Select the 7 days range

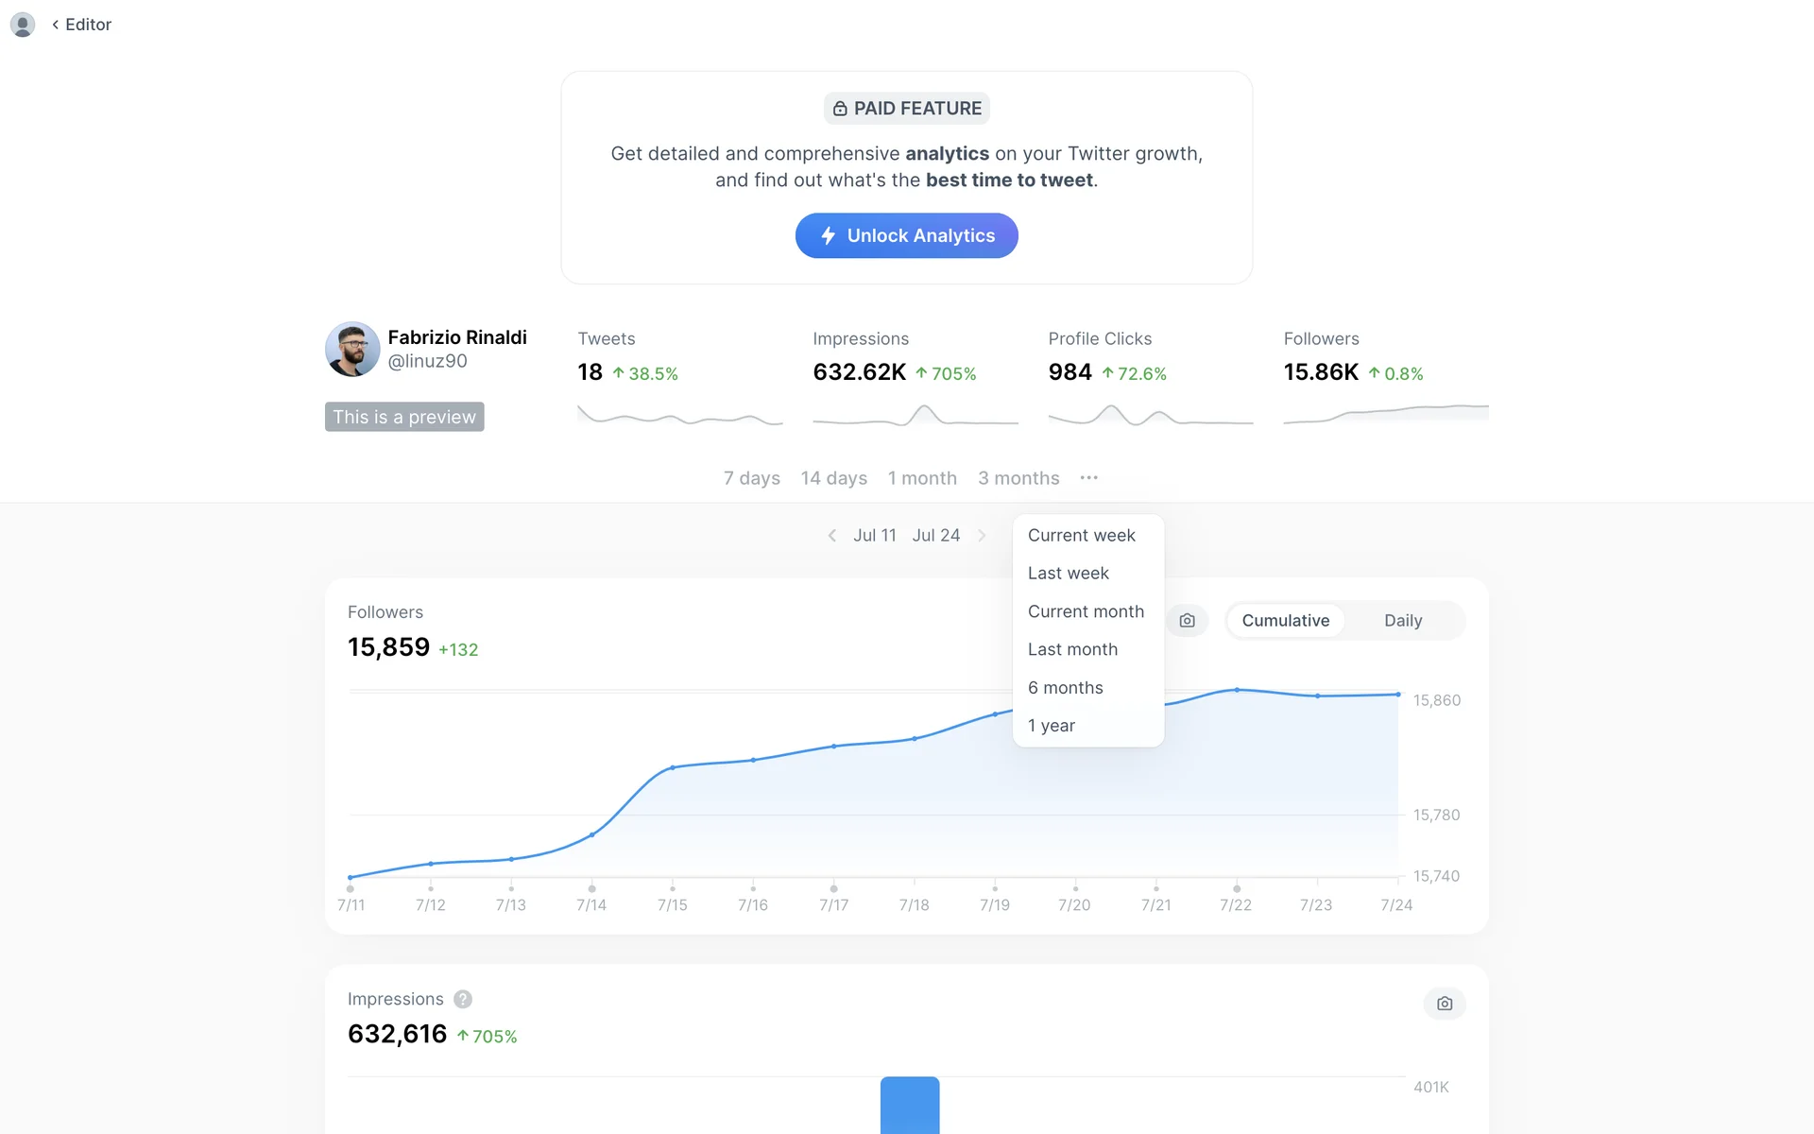coord(751,478)
